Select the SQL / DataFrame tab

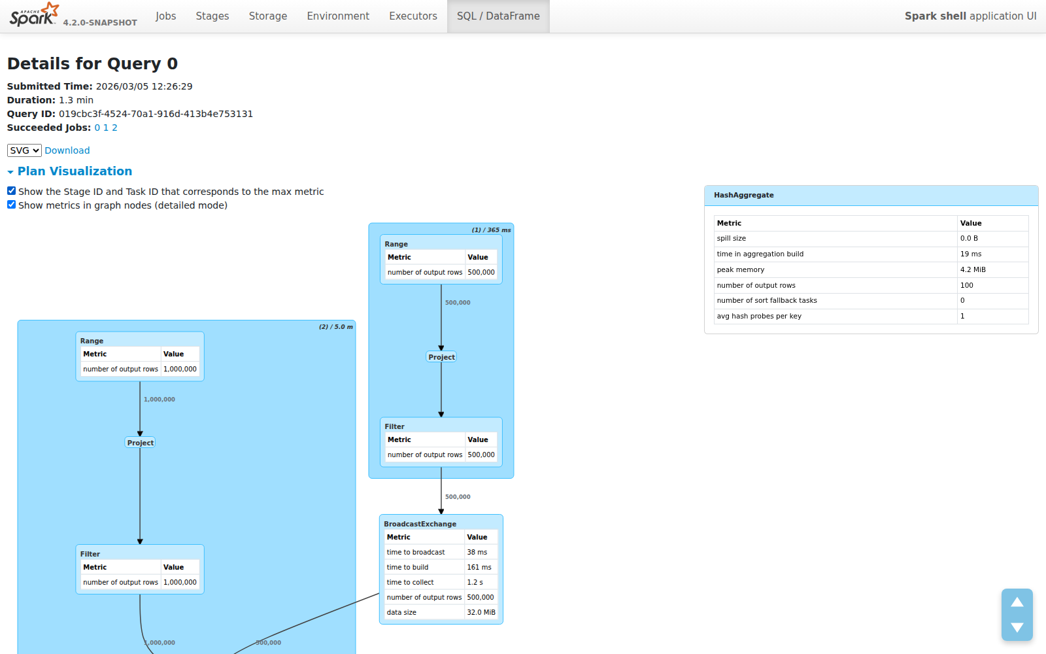(x=498, y=16)
